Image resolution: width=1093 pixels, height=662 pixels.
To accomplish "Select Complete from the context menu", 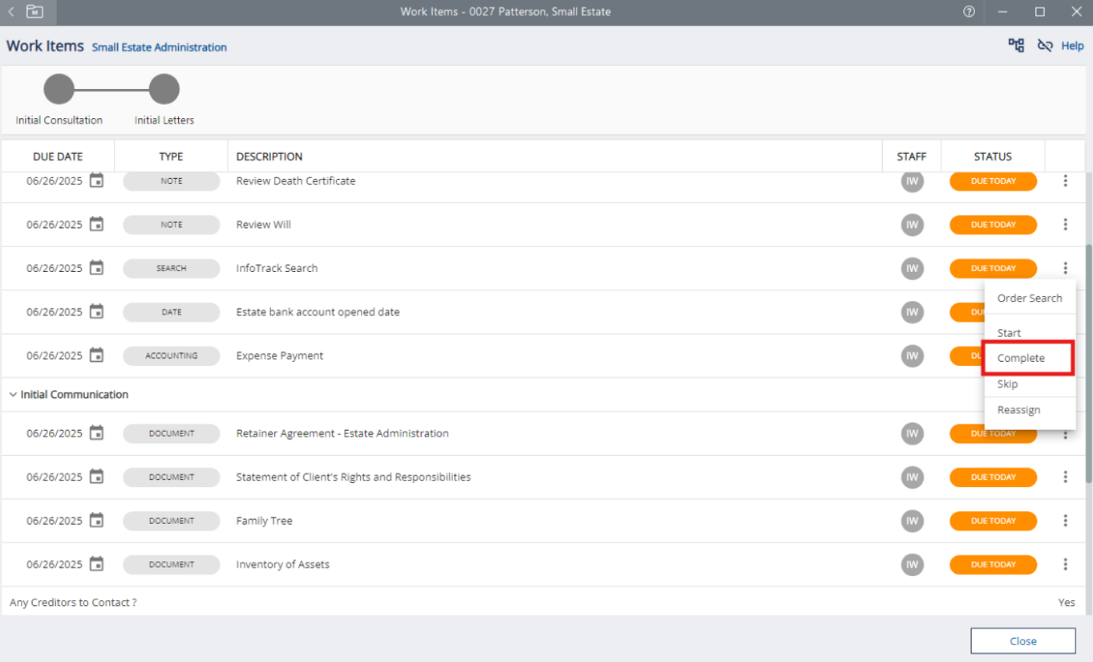I will coord(1021,358).
